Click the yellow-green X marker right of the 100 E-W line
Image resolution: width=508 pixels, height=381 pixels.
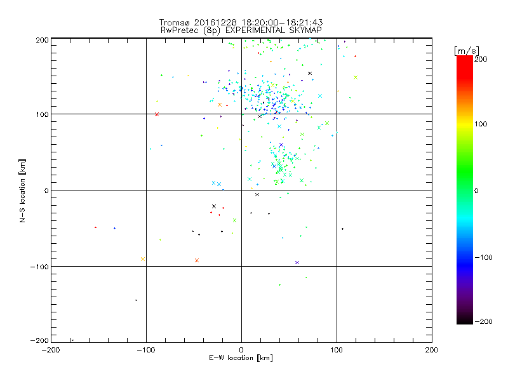pos(356,77)
